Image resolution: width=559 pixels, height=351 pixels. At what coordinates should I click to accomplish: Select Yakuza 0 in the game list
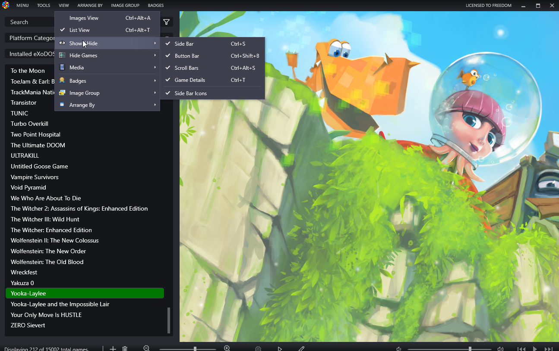click(85, 283)
